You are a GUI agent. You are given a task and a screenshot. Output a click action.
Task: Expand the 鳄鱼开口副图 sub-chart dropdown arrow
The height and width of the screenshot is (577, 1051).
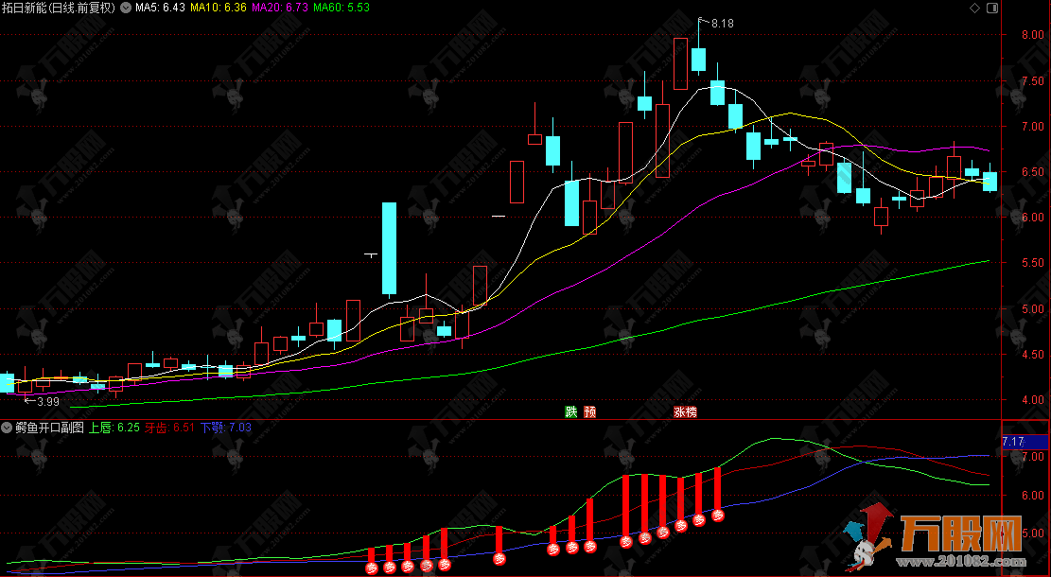click(8, 428)
